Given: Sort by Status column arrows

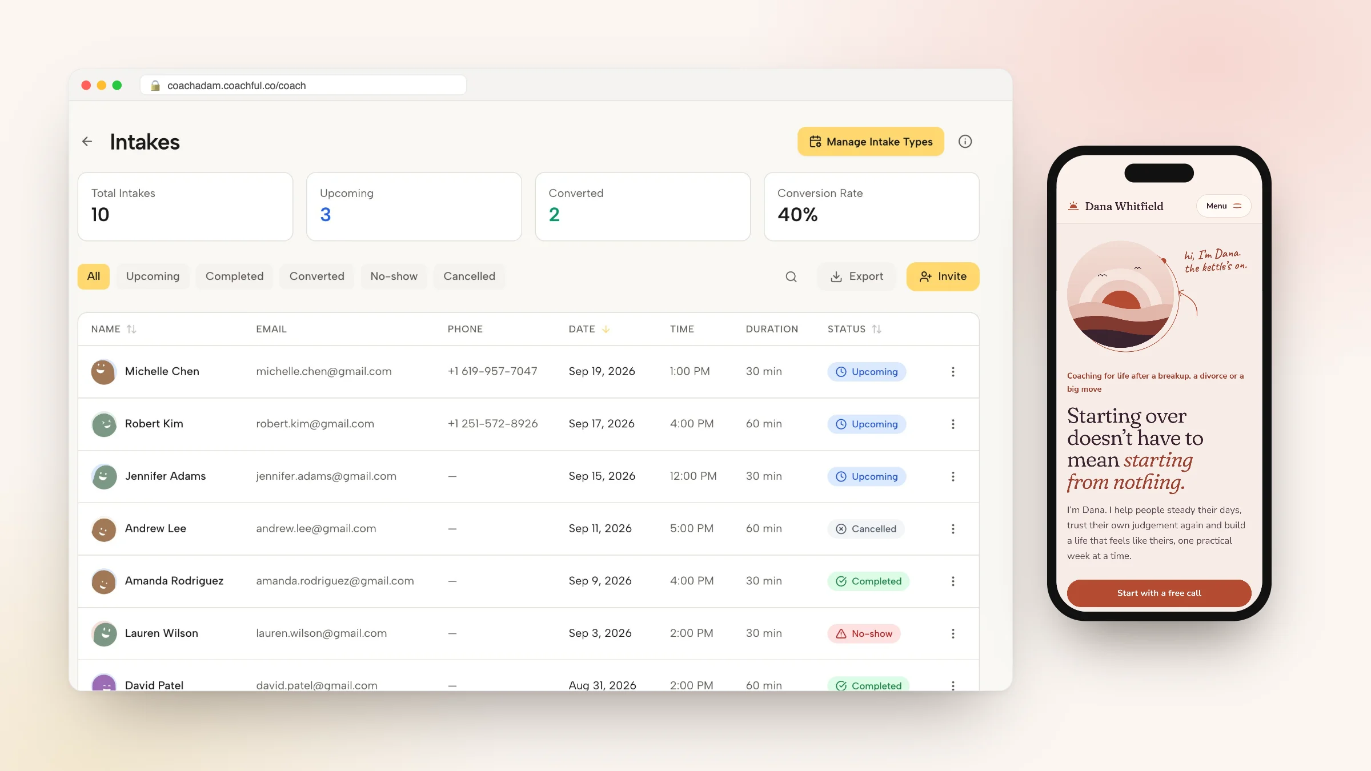Looking at the screenshot, I should coord(877,329).
